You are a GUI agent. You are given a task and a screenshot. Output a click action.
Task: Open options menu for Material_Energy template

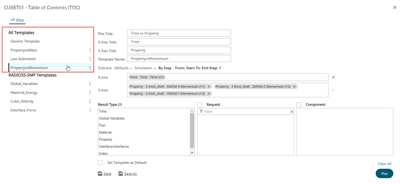(x=90, y=93)
